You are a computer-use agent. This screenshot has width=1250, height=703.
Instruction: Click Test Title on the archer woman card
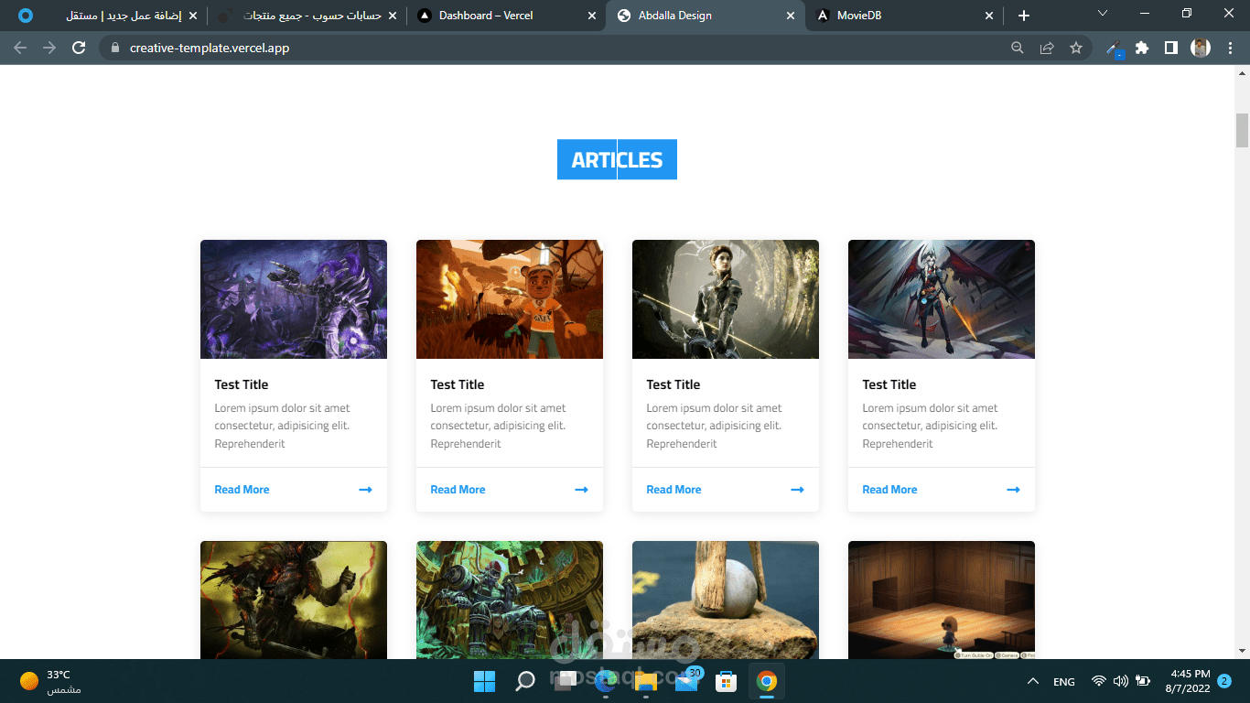tap(673, 384)
